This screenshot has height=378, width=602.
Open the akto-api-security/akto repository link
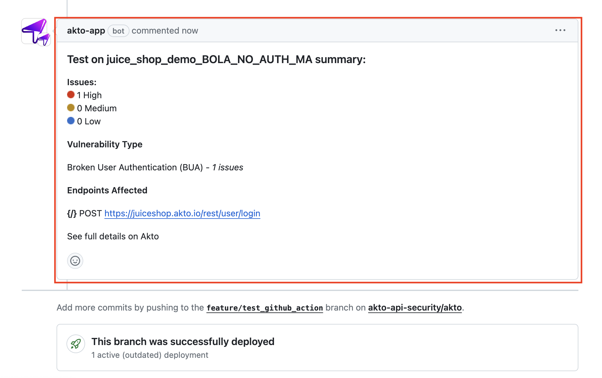415,308
